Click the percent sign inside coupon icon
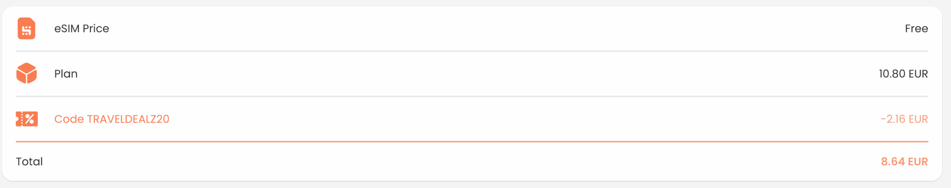This screenshot has width=951, height=188. point(29,119)
